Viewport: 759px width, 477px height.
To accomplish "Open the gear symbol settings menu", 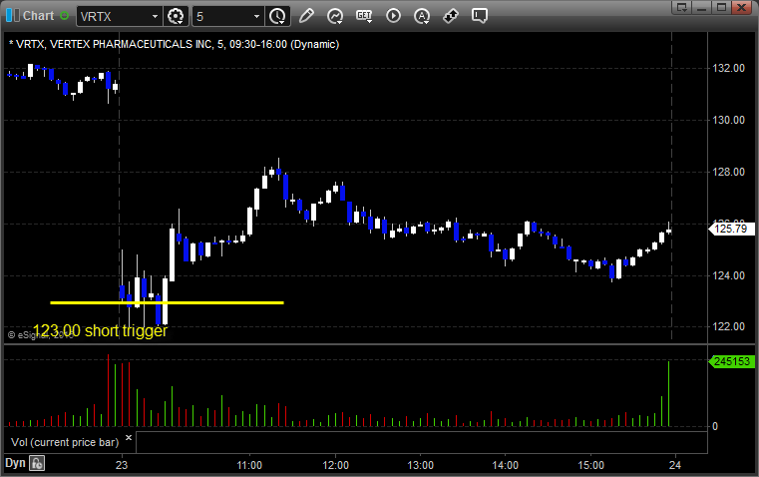I will click(x=176, y=16).
